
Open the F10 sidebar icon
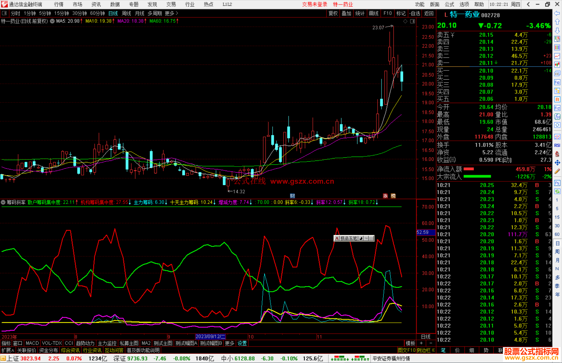[x=557, y=82]
